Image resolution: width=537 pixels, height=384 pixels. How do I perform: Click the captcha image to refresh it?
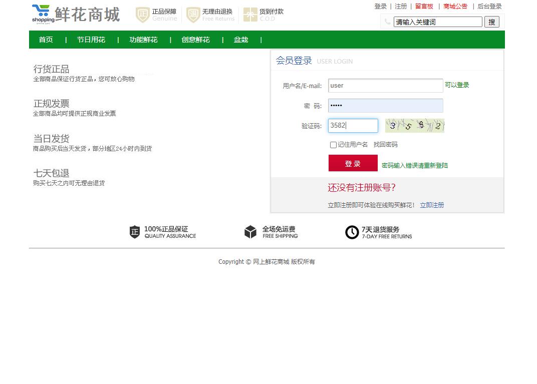click(x=415, y=126)
